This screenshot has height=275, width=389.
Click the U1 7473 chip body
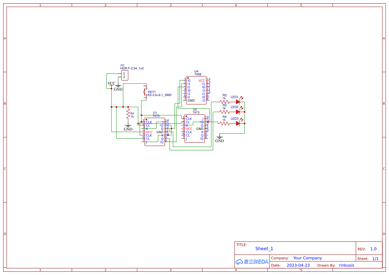pyautogui.click(x=154, y=132)
